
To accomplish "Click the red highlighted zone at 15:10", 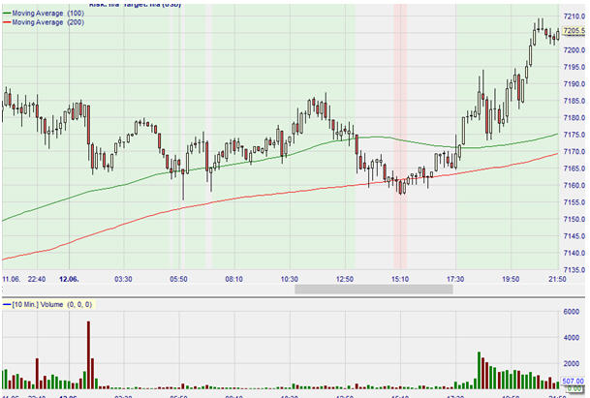I will 400,137.
